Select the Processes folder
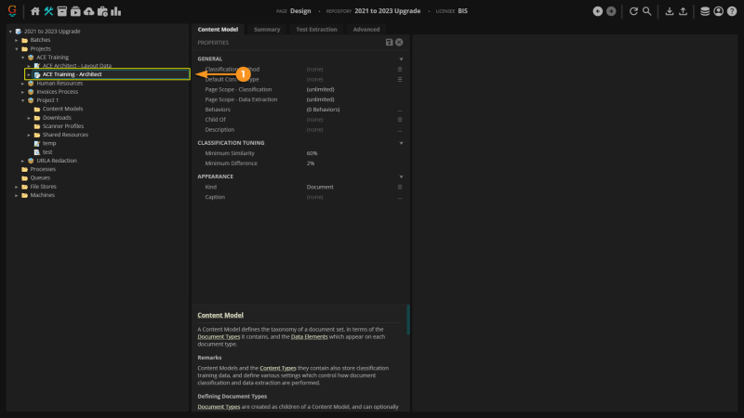This screenshot has height=418, width=744. pos(43,169)
